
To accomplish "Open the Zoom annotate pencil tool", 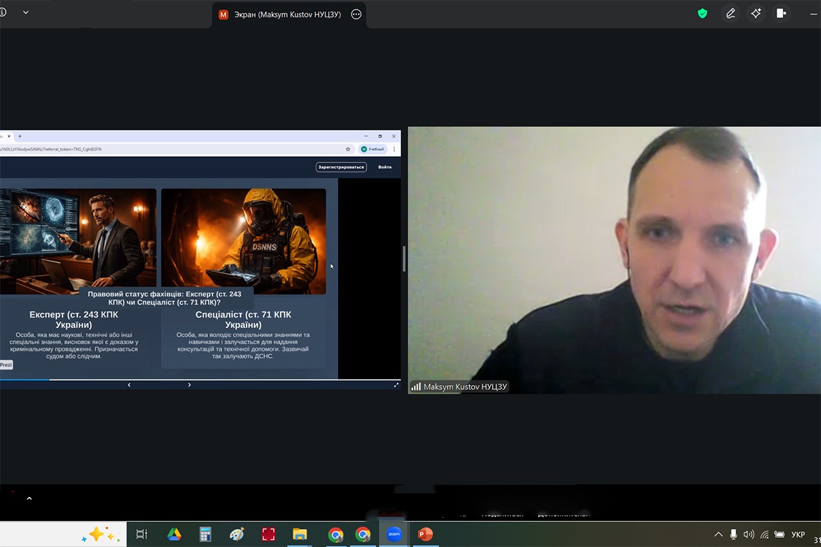I will (x=731, y=13).
